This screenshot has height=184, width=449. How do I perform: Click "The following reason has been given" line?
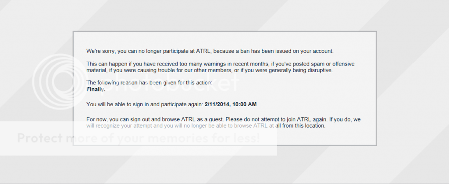(x=149, y=83)
